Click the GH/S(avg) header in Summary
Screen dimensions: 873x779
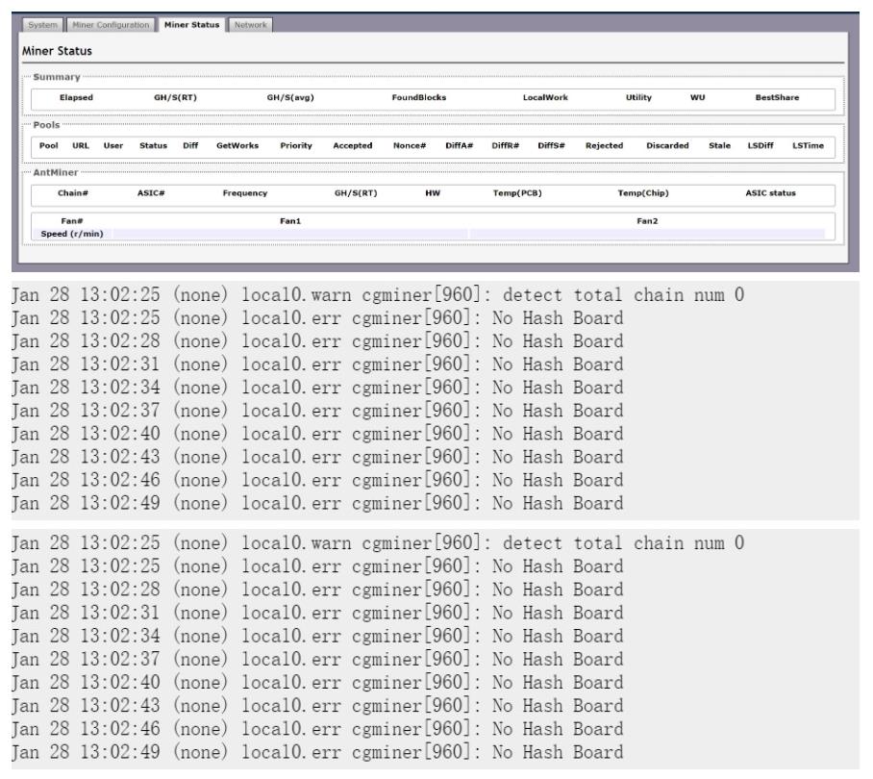pyautogui.click(x=290, y=97)
